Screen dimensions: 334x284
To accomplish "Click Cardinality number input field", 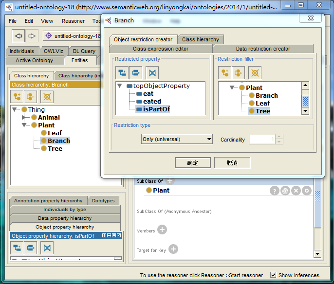I will coord(262,140).
